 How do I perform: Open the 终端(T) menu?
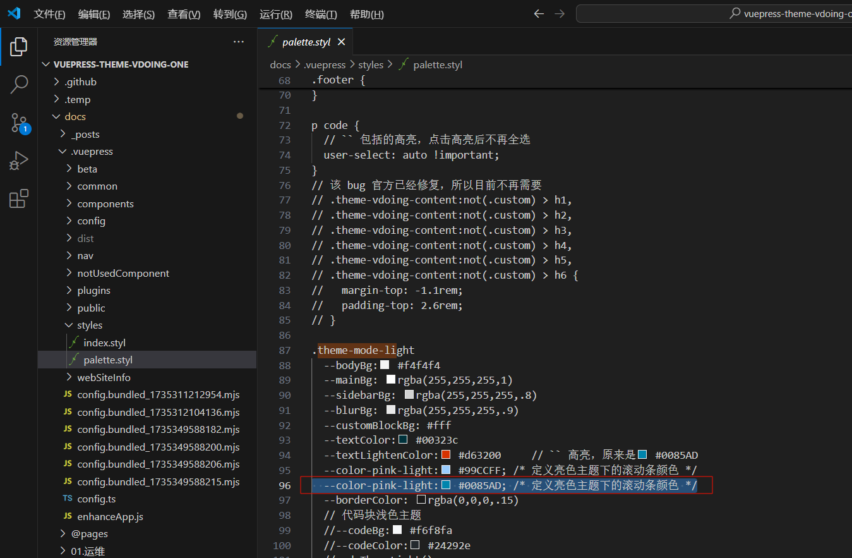[x=321, y=14]
